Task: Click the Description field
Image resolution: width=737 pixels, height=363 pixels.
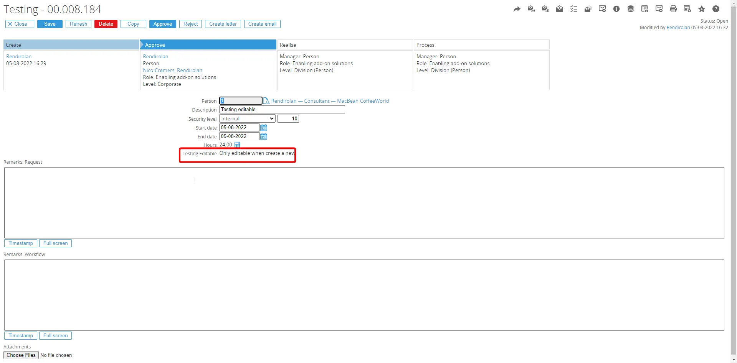Action: [x=282, y=110]
